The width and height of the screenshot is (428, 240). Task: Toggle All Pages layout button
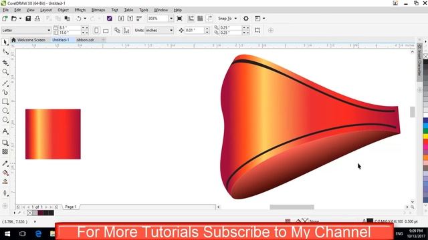(x=117, y=30)
